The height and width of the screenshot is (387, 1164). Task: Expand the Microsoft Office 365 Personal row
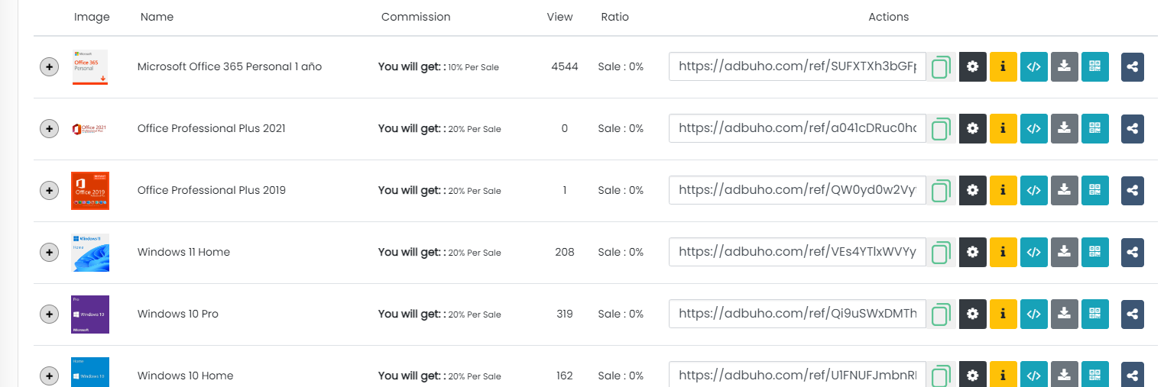(x=49, y=67)
